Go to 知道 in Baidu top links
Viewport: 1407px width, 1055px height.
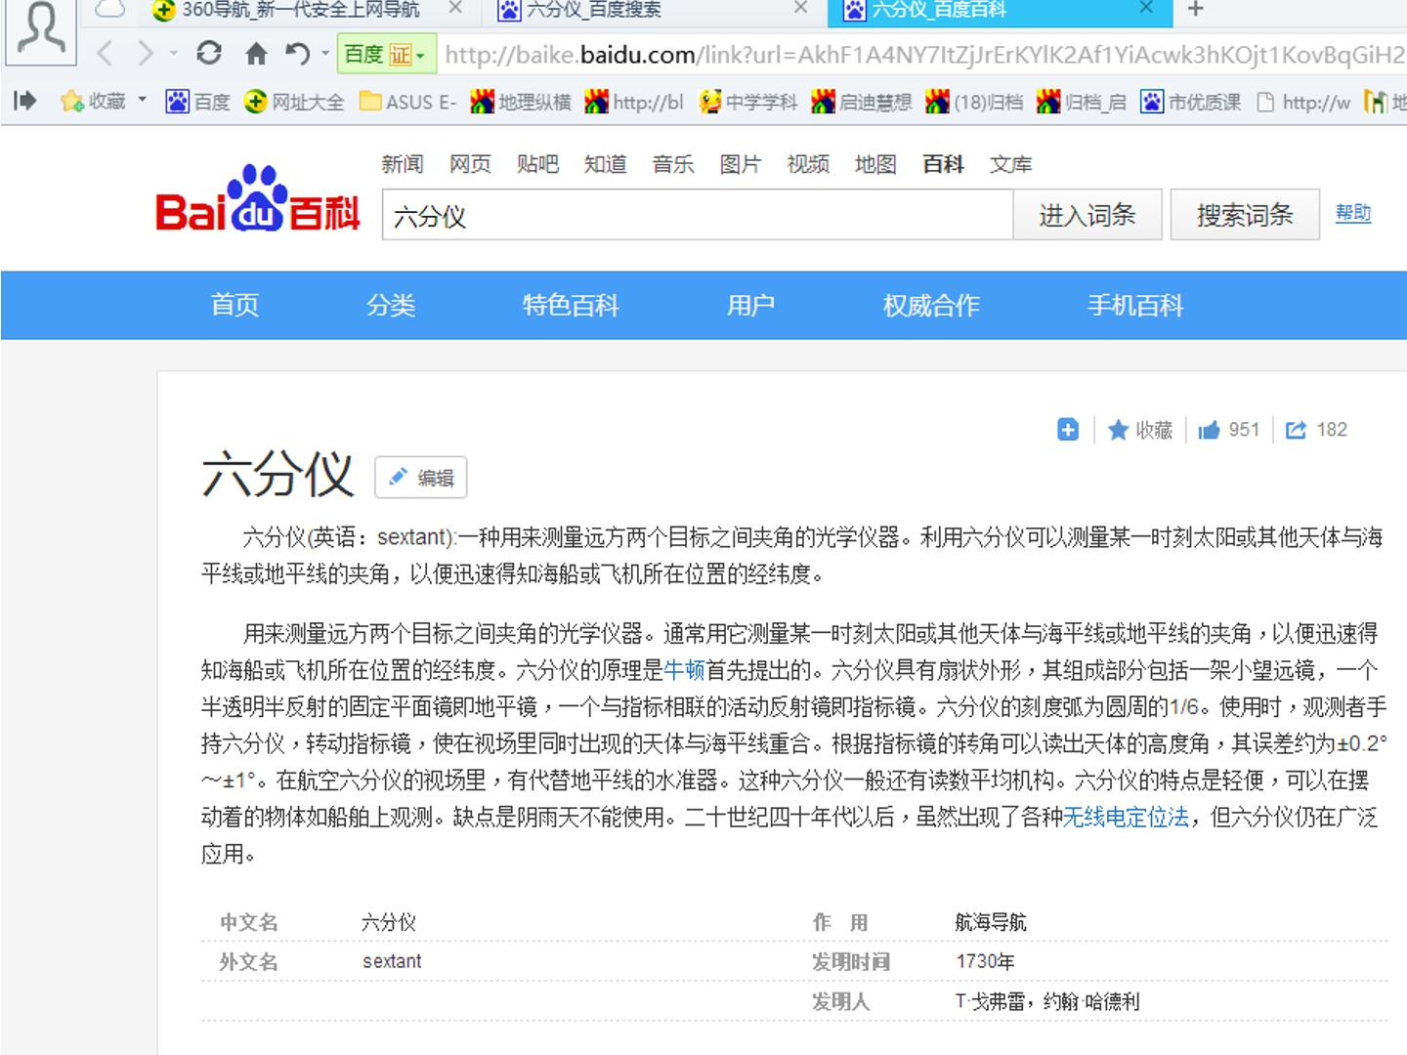coord(606,164)
